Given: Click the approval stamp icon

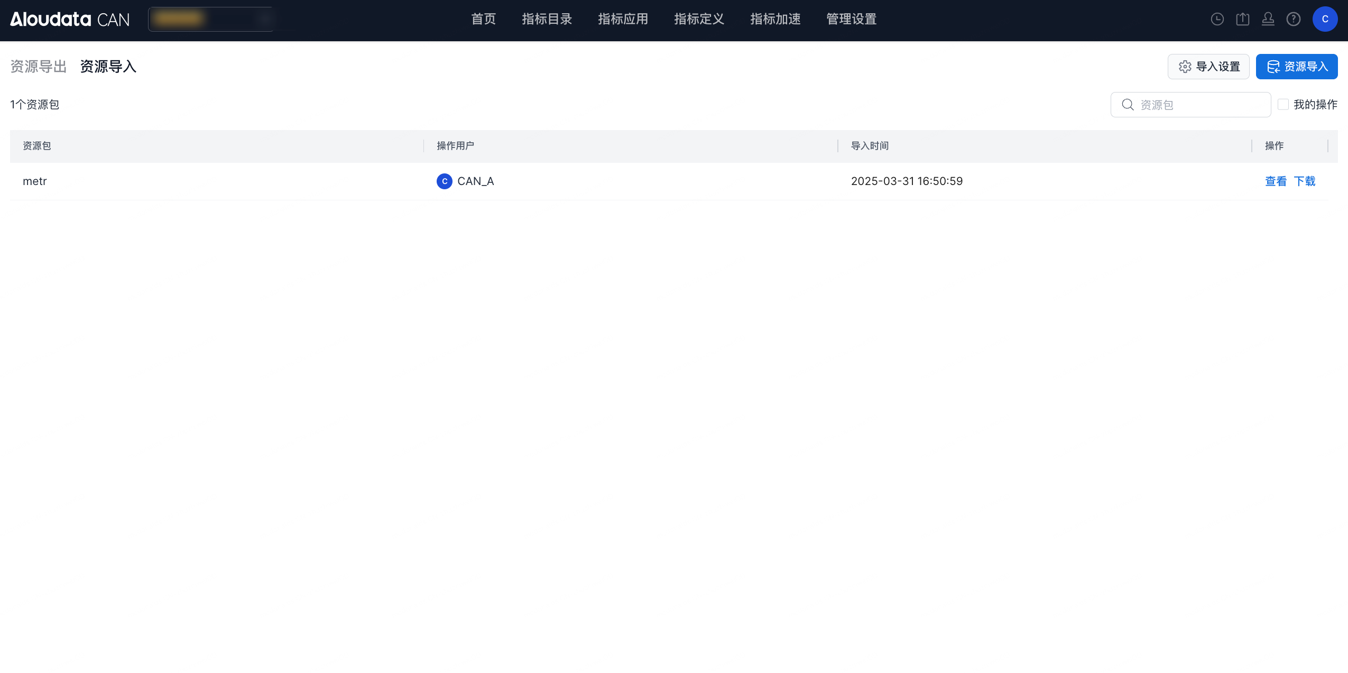Looking at the screenshot, I should [x=1268, y=20].
